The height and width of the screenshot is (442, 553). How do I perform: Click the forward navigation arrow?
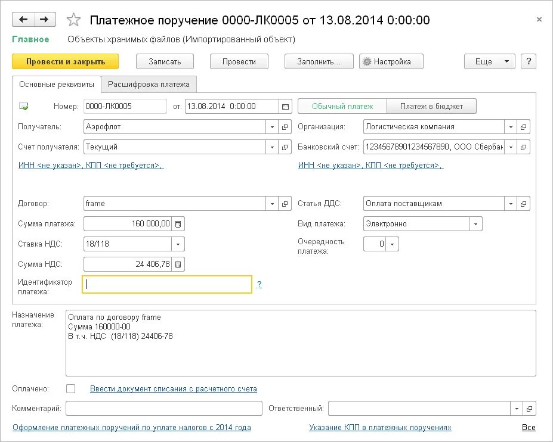click(44, 20)
